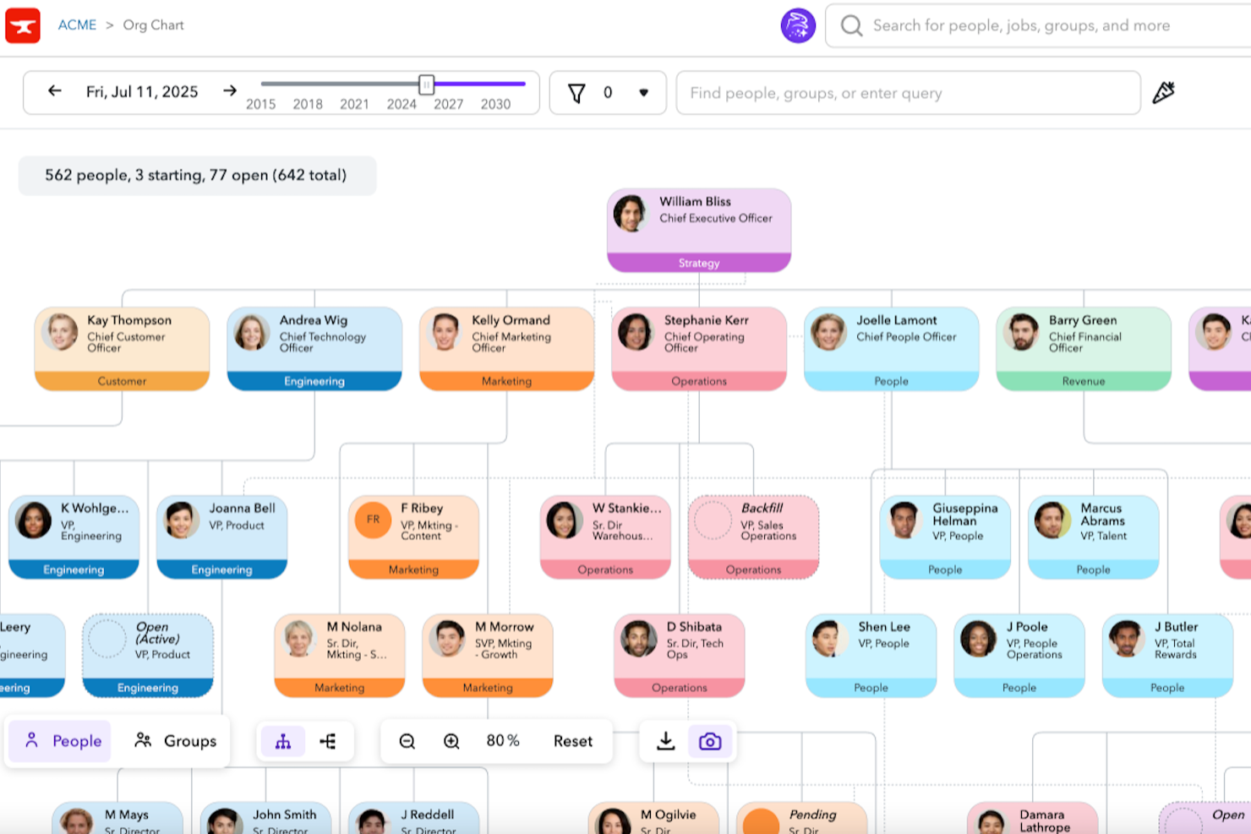Click Barry Green's profile avatar
This screenshot has height=834, width=1251.
pyautogui.click(x=1021, y=332)
